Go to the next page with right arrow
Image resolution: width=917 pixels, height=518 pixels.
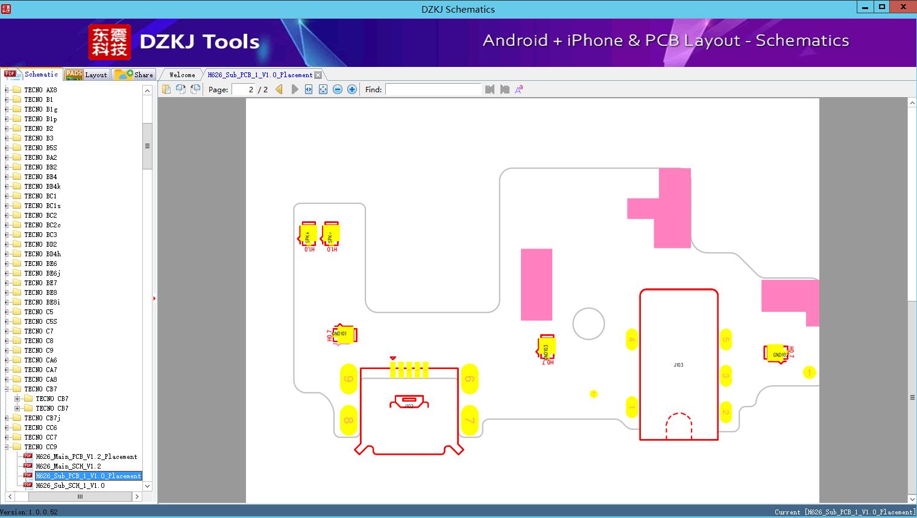295,89
